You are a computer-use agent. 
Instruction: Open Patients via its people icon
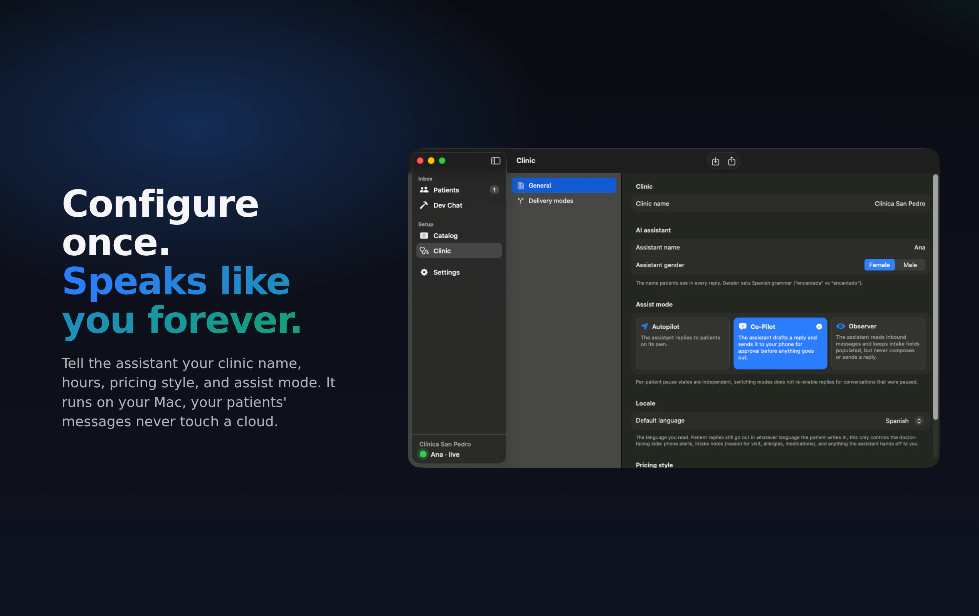pyautogui.click(x=424, y=190)
